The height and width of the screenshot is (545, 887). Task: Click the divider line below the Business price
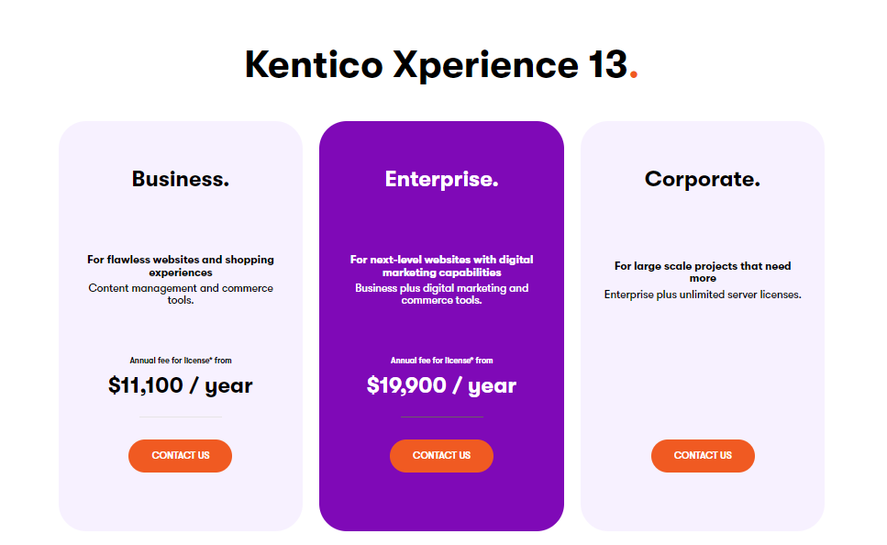pos(180,417)
